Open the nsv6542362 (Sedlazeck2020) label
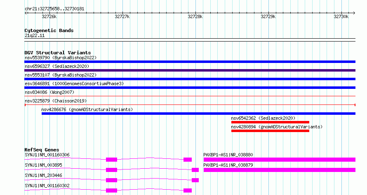367x195 pixels. [263, 118]
